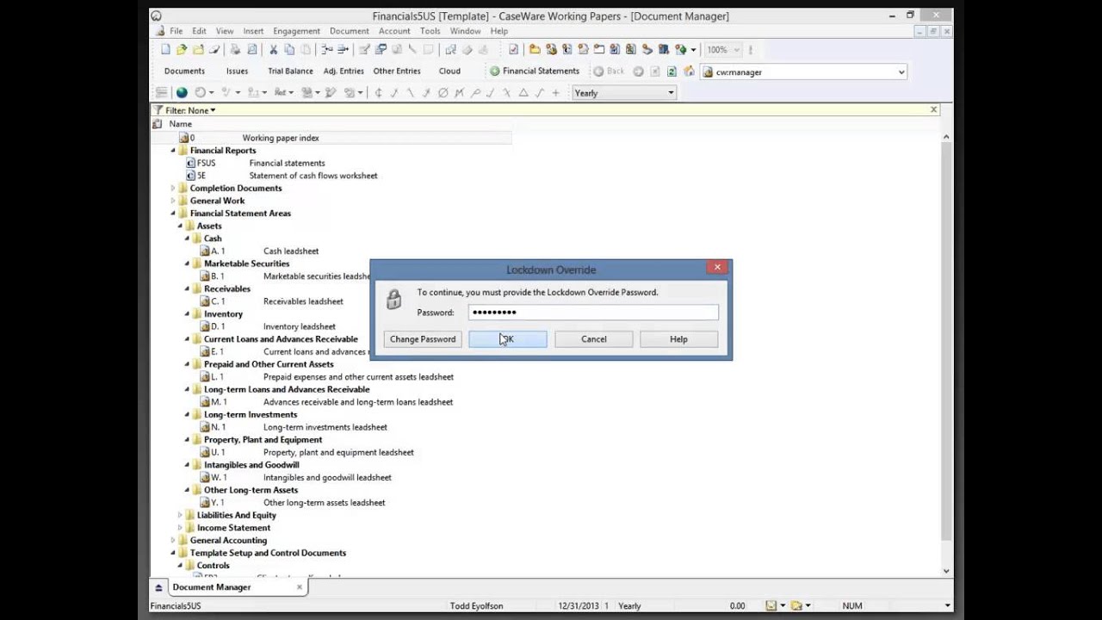
Task: Click the slashed circle tickmark icon
Action: coord(443,93)
